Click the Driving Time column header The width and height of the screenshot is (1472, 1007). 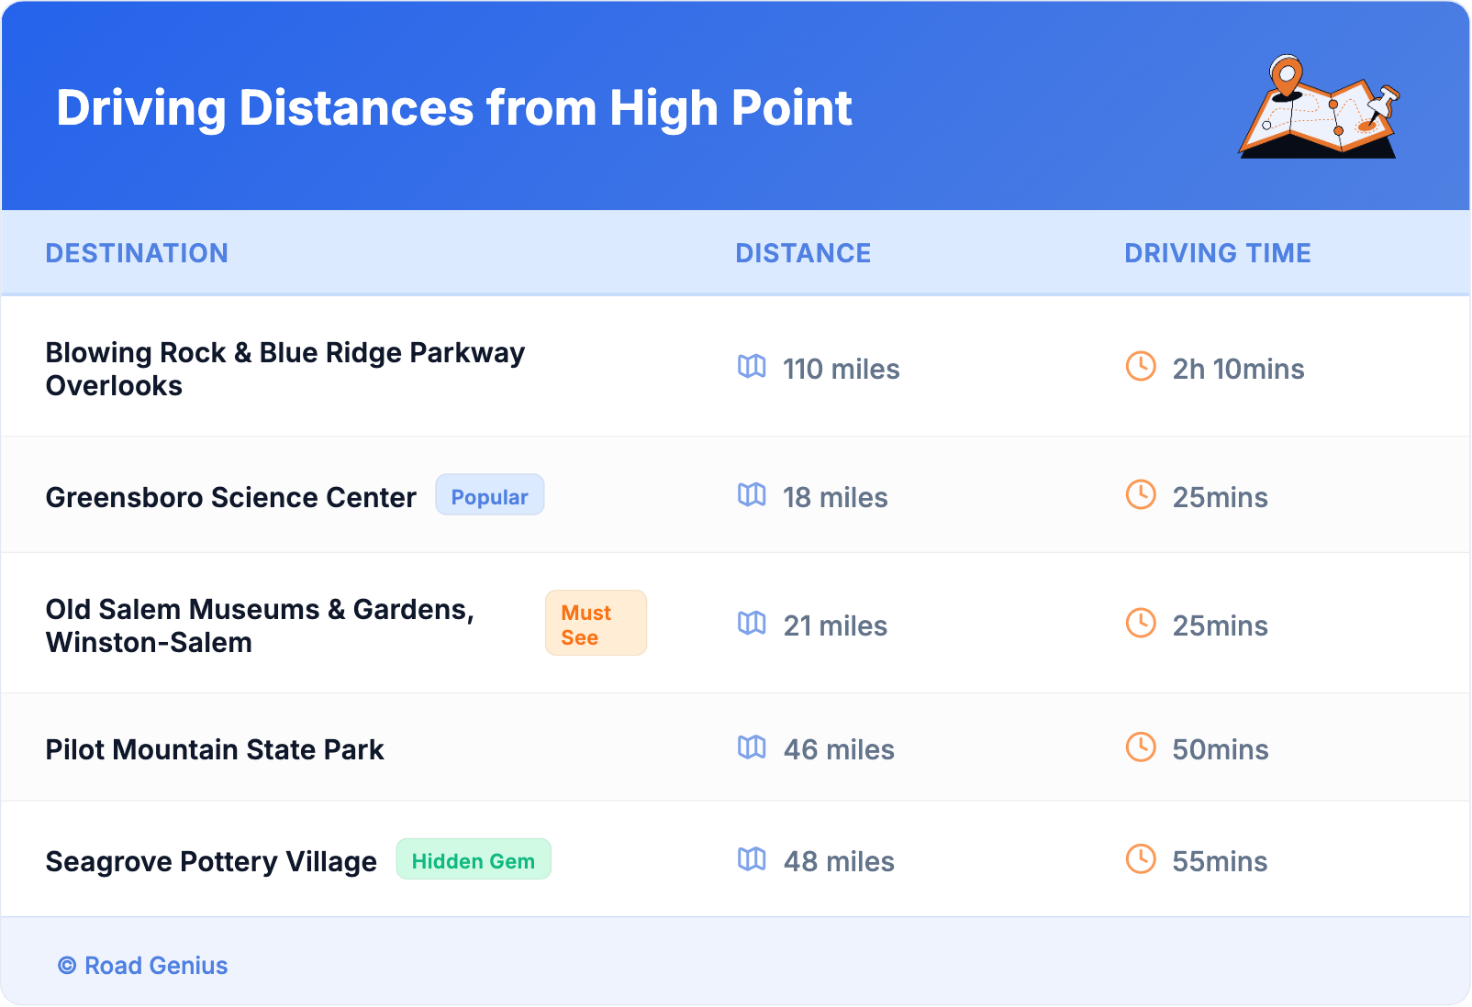coord(1217,253)
